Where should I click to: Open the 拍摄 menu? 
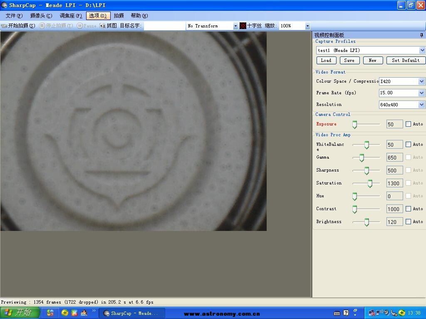coord(119,16)
